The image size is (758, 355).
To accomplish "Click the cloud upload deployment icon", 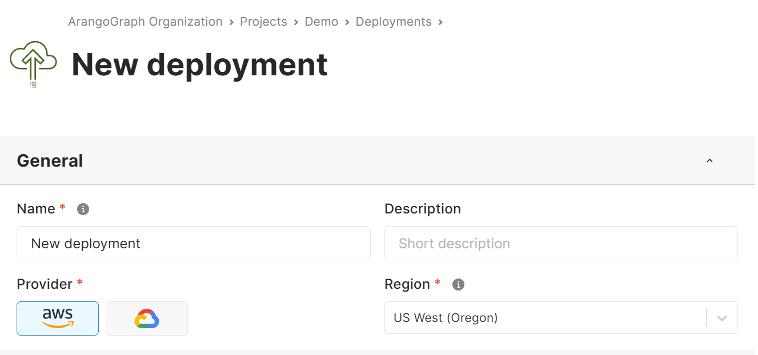I will [x=33, y=64].
